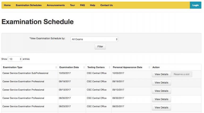Open the Show entries count dropdown
204x113 pixels.
15,59
